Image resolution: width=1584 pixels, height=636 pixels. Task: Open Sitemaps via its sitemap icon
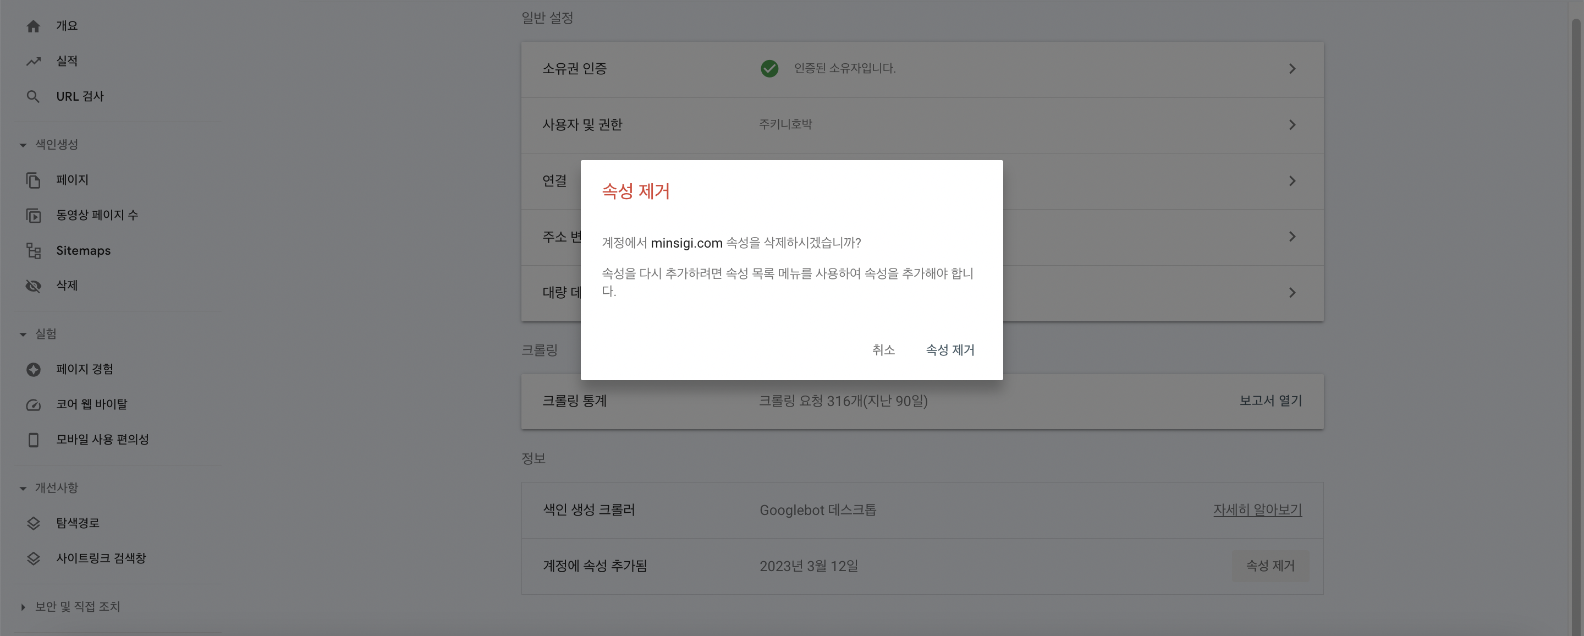[33, 250]
